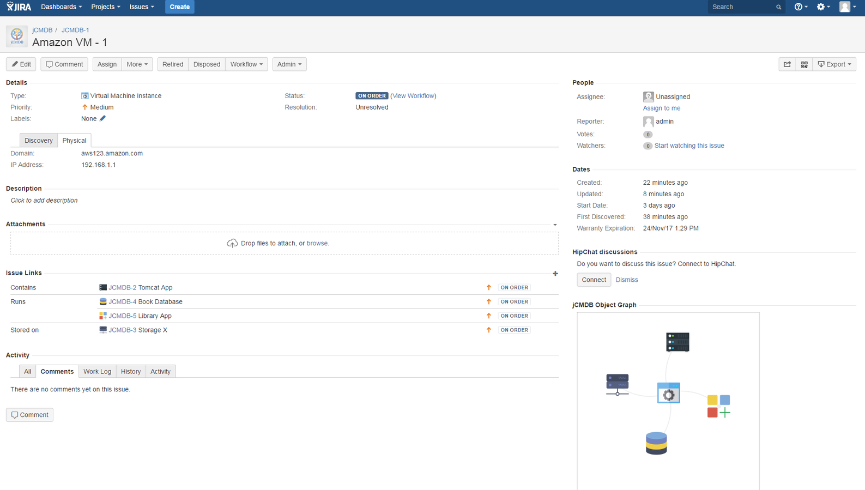This screenshot has height=490, width=865.
Task: Open the user profile avatar menu
Action: click(847, 7)
